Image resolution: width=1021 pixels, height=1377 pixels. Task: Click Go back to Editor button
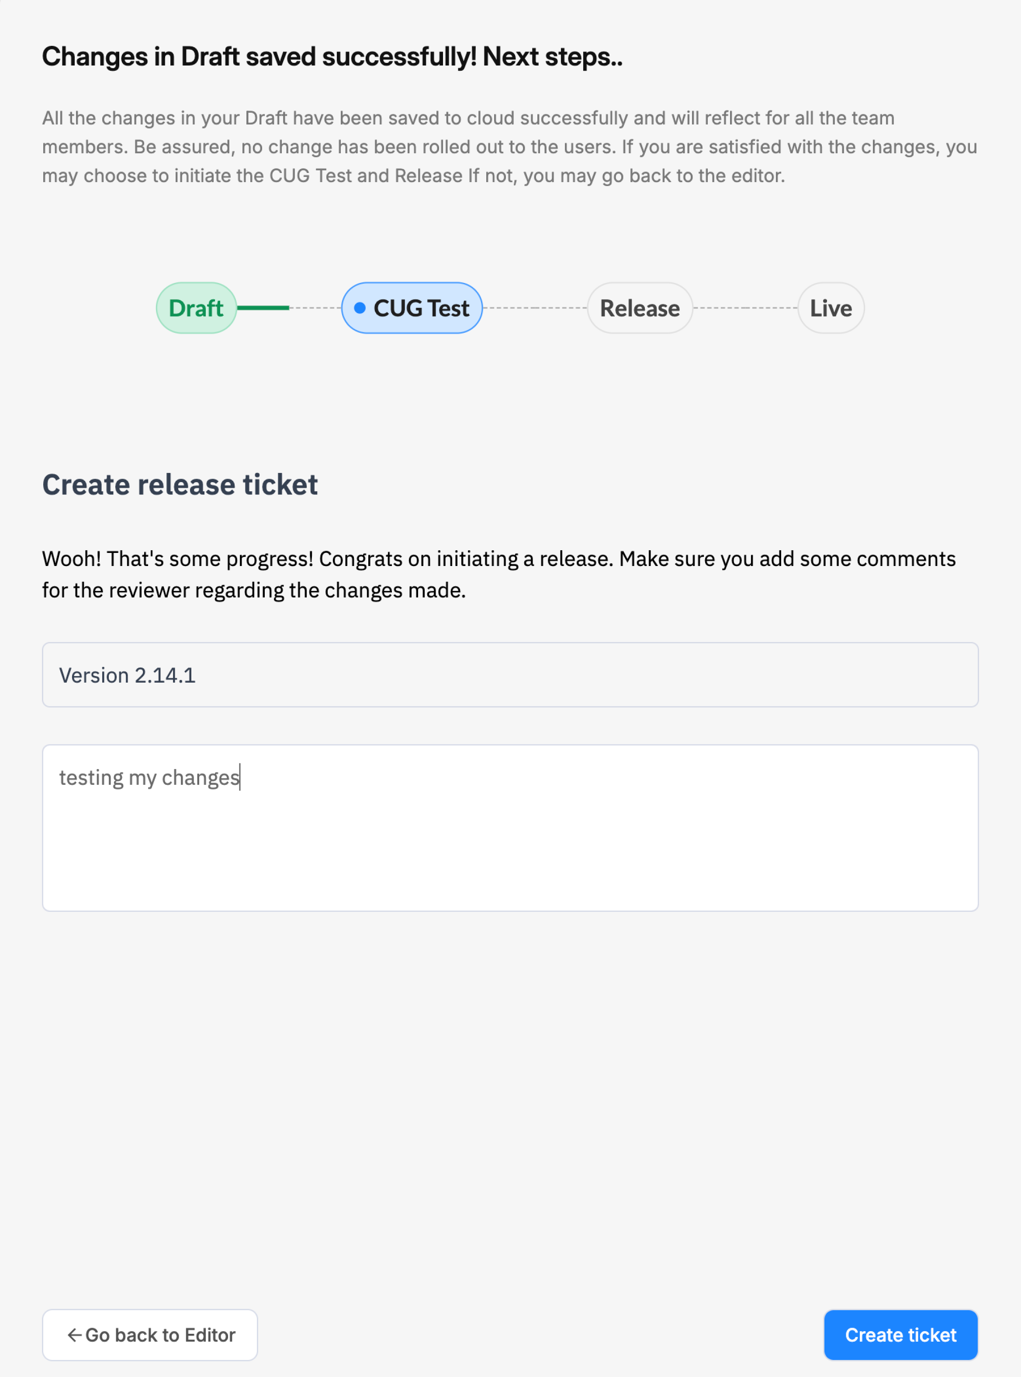click(149, 1335)
